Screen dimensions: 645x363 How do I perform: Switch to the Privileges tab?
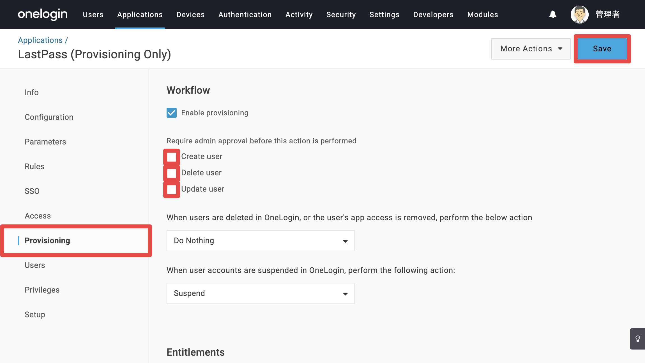(x=42, y=290)
